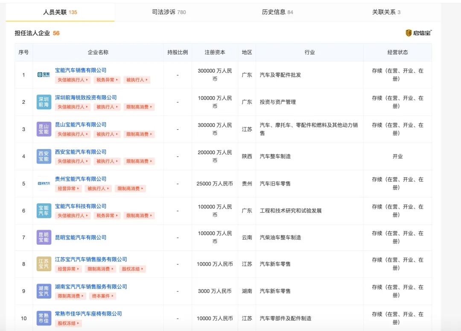The image size is (461, 331).
Task: Open 西安宝能汽车有限公司 company link
Action: click(81, 152)
